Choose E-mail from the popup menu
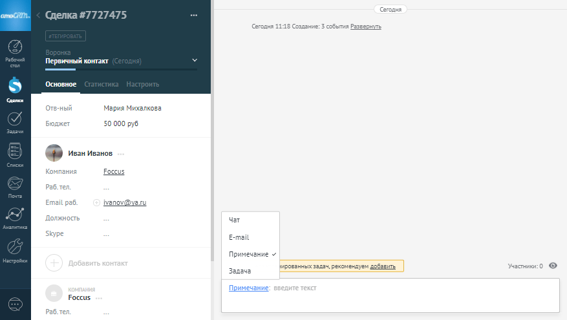The width and height of the screenshot is (567, 320). (x=239, y=237)
